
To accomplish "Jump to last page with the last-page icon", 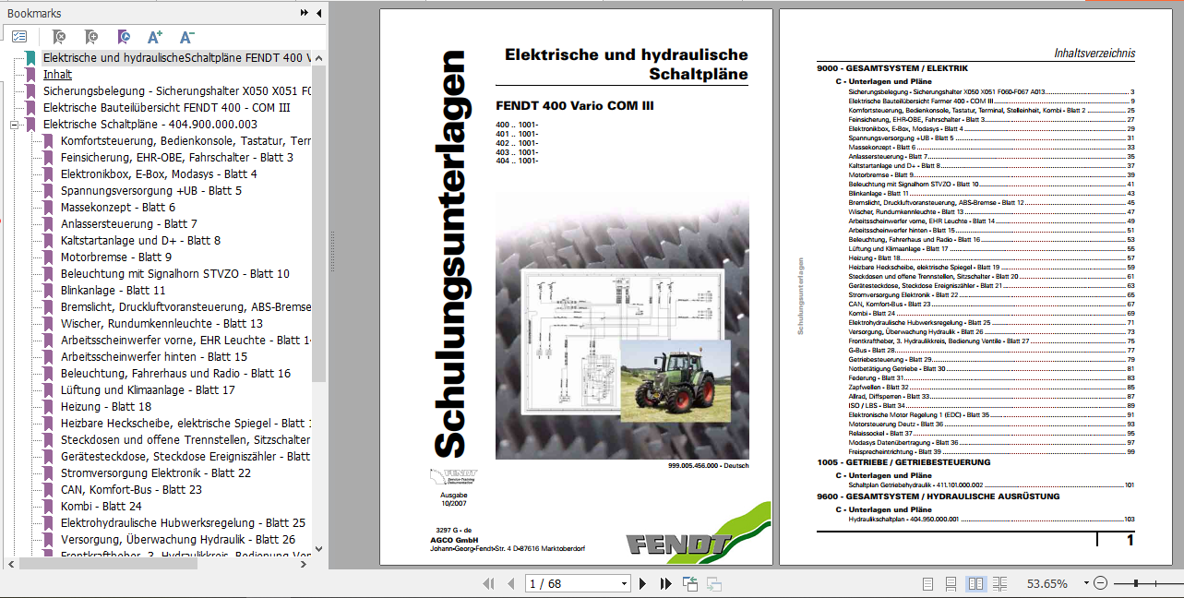I will 666,583.
